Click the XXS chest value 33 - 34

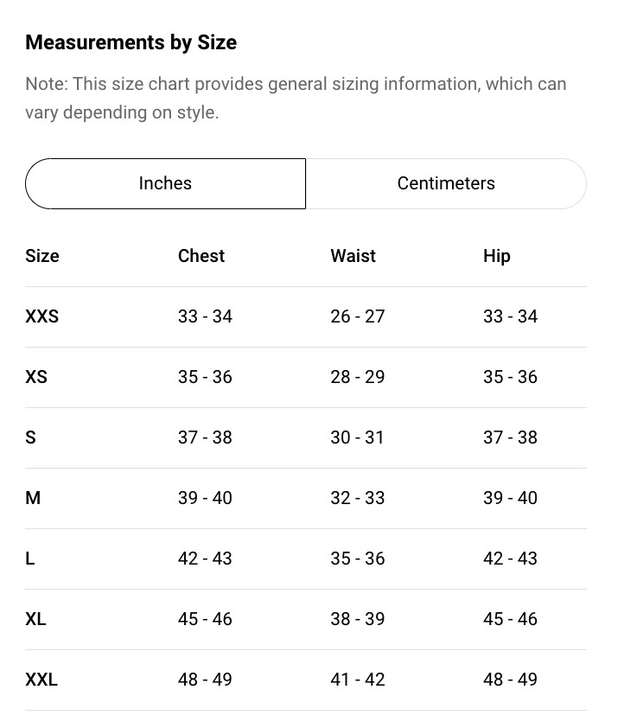tap(205, 316)
